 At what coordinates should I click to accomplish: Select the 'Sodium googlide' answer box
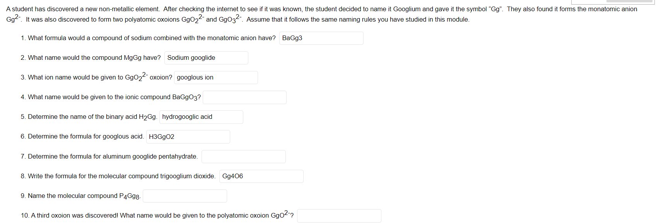click(x=206, y=57)
